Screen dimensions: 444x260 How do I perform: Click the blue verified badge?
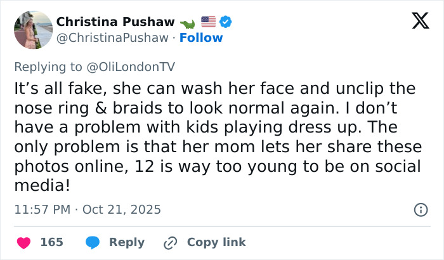click(226, 22)
